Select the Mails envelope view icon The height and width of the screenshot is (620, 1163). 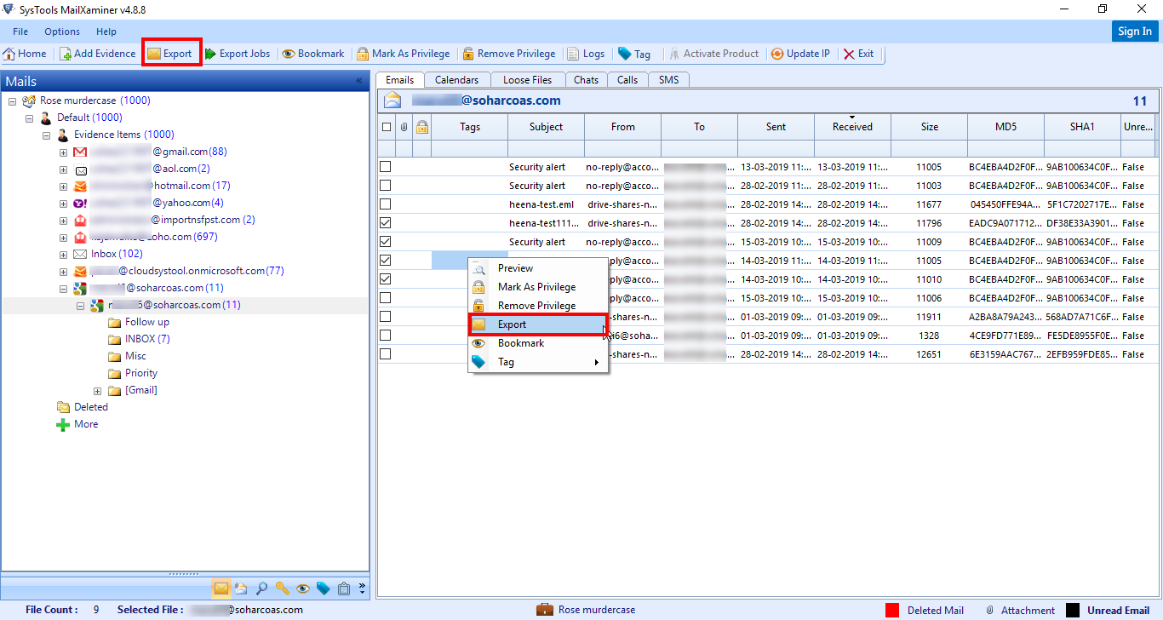(x=221, y=588)
